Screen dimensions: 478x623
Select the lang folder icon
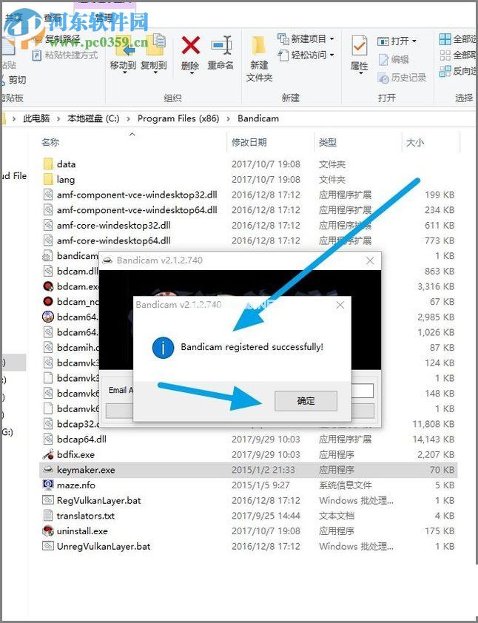point(47,180)
